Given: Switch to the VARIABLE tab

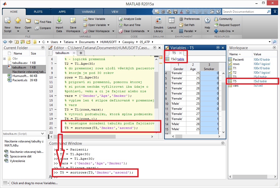Looking at the screenshot, I should tap(89, 12).
